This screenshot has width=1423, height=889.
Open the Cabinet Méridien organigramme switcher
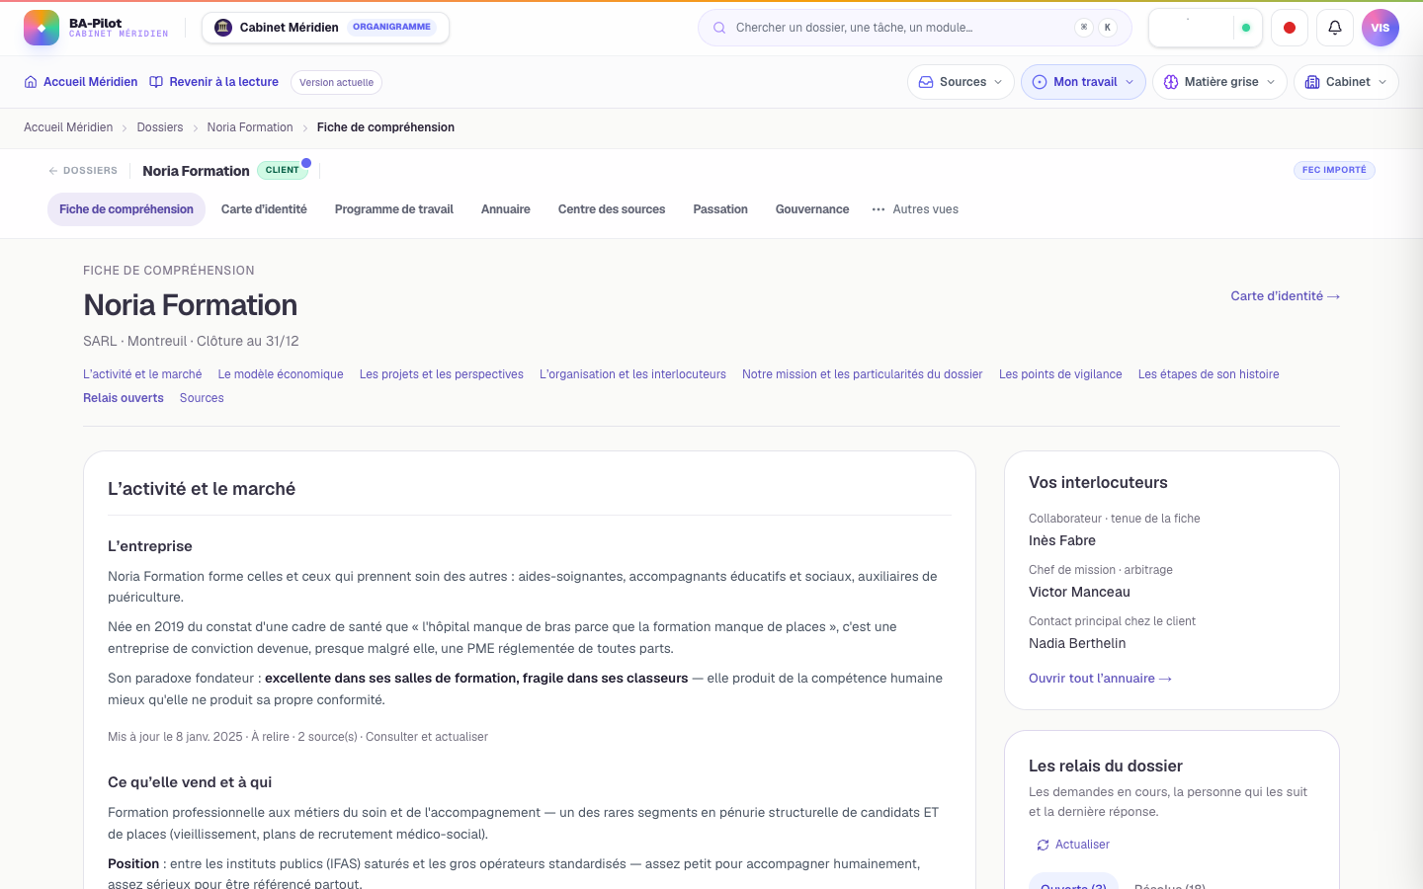pyautogui.click(x=325, y=28)
